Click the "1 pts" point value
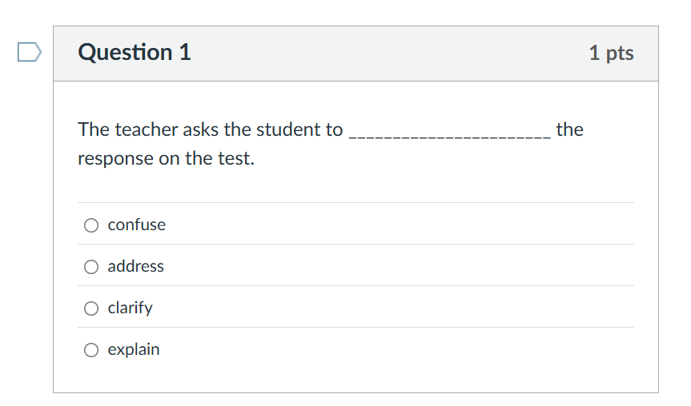Screen dimensions: 691x406 pos(611,54)
